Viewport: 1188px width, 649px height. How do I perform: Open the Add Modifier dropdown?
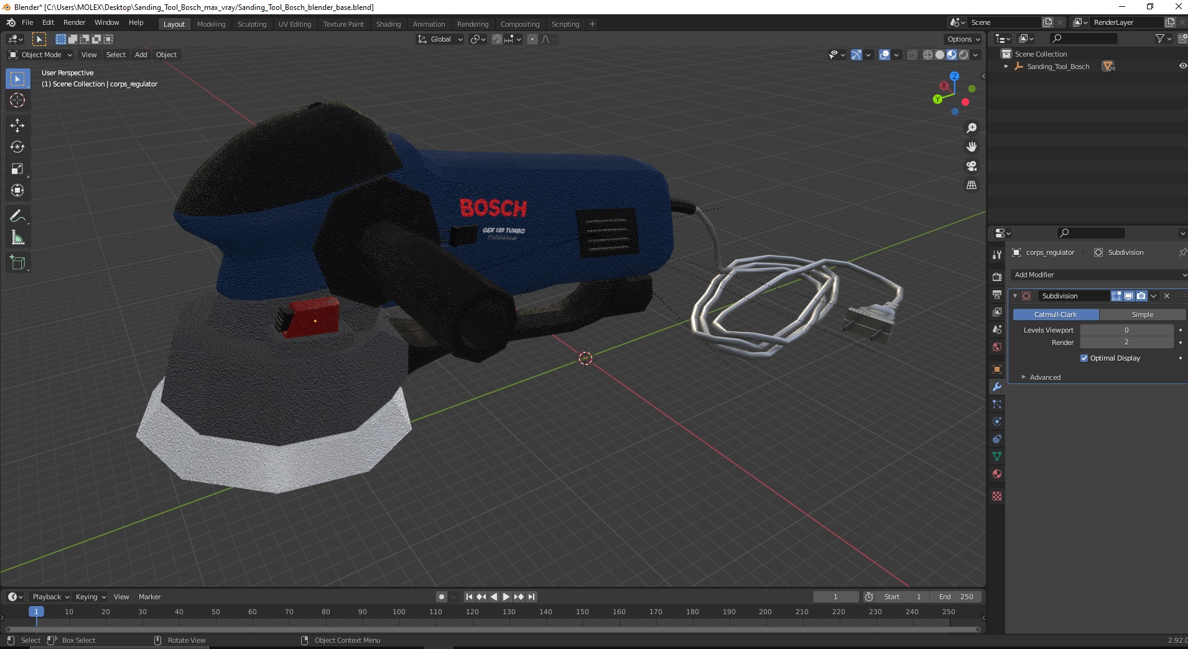coord(1099,275)
